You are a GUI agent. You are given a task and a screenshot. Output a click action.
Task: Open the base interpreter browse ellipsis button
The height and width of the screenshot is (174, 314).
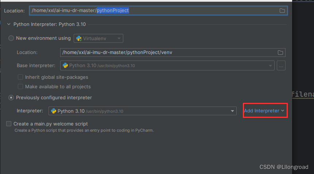(281, 66)
